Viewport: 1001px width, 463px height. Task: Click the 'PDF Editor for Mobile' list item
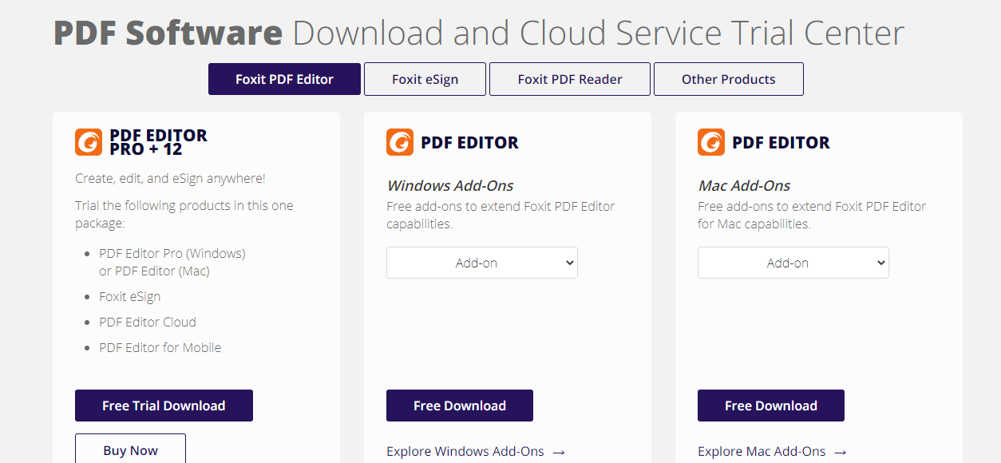[160, 347]
